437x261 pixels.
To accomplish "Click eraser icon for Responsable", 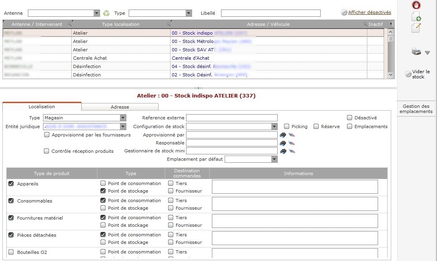I will [x=292, y=143].
